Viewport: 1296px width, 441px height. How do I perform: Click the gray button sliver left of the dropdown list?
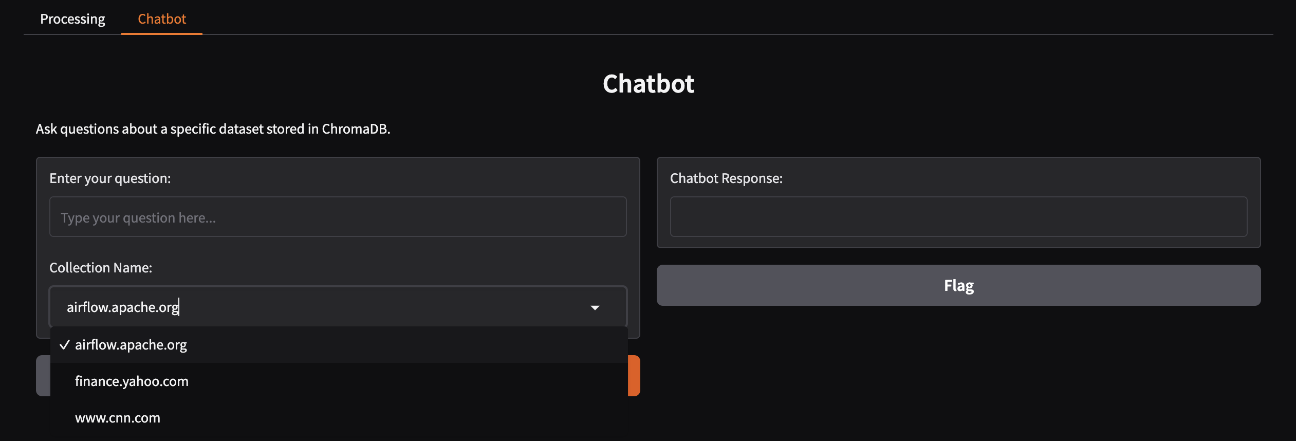coord(43,376)
